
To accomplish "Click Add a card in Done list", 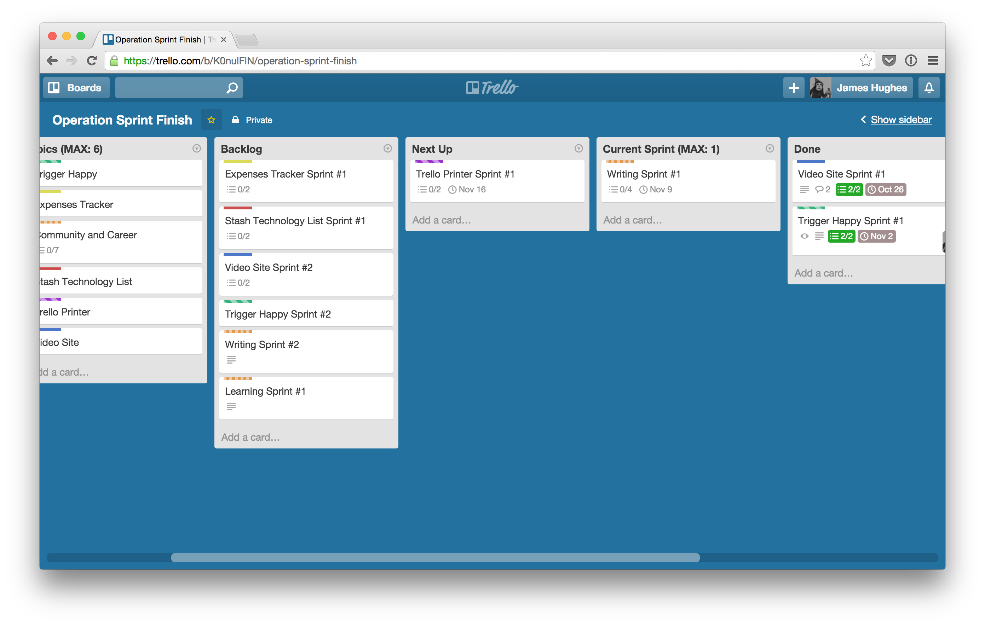I will [823, 273].
